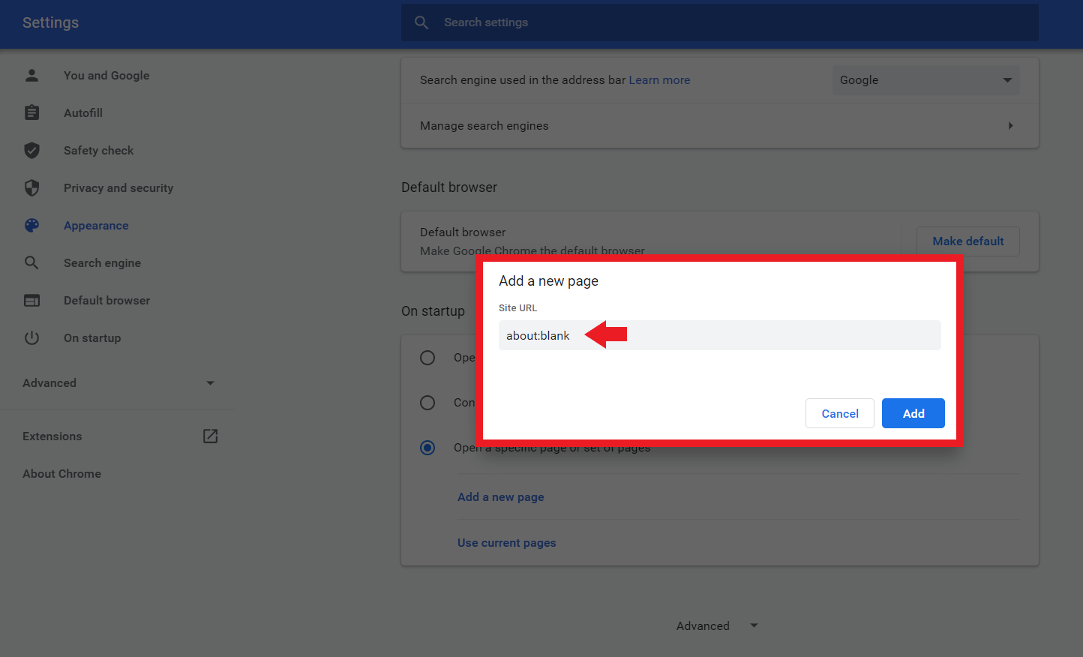Click the Add a new page dialog title
This screenshot has width=1083, height=657.
(x=548, y=280)
